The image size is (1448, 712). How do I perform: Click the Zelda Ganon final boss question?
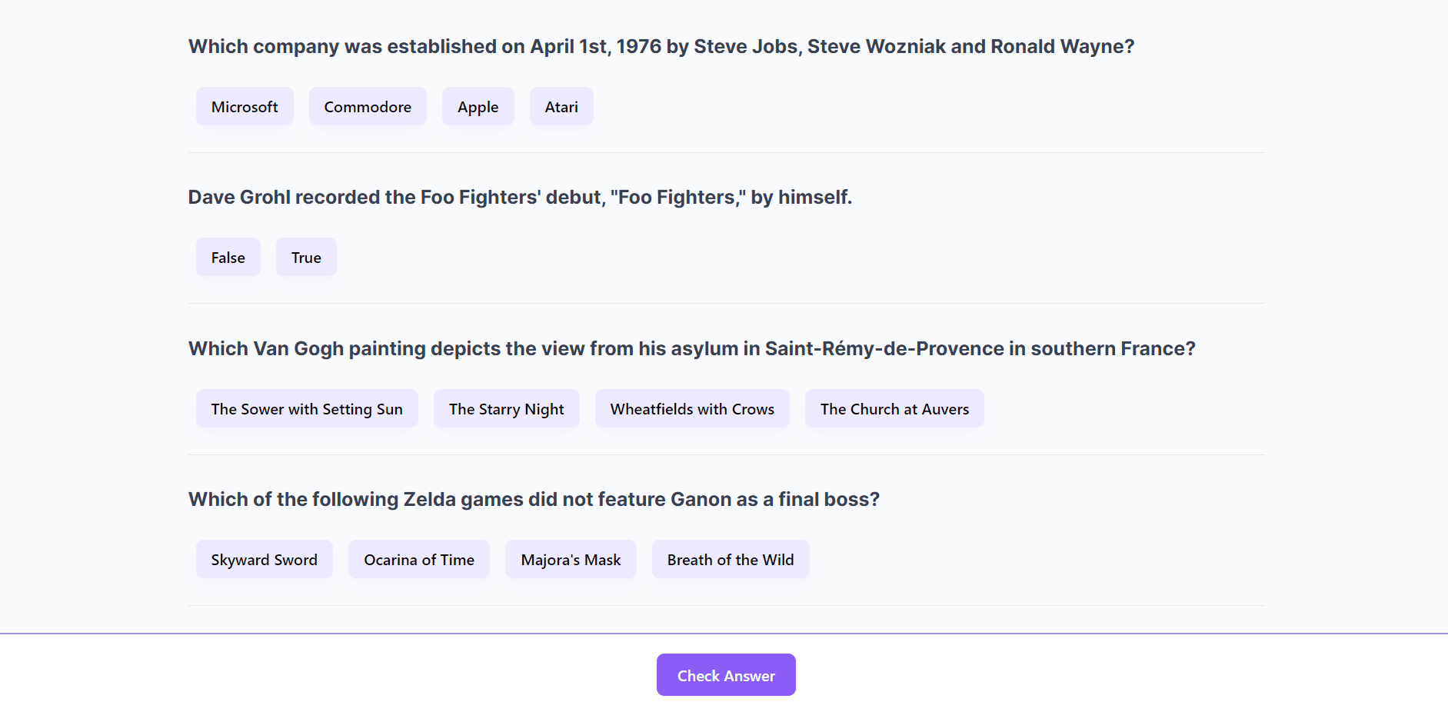[x=534, y=500]
